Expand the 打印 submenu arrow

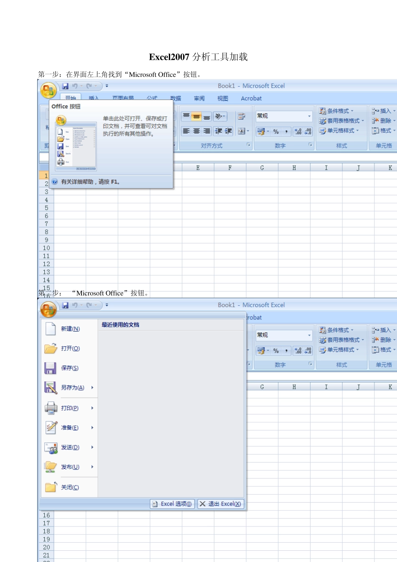tap(92, 408)
